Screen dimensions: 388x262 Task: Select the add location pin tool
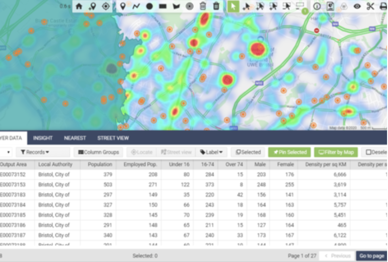(x=92, y=6)
